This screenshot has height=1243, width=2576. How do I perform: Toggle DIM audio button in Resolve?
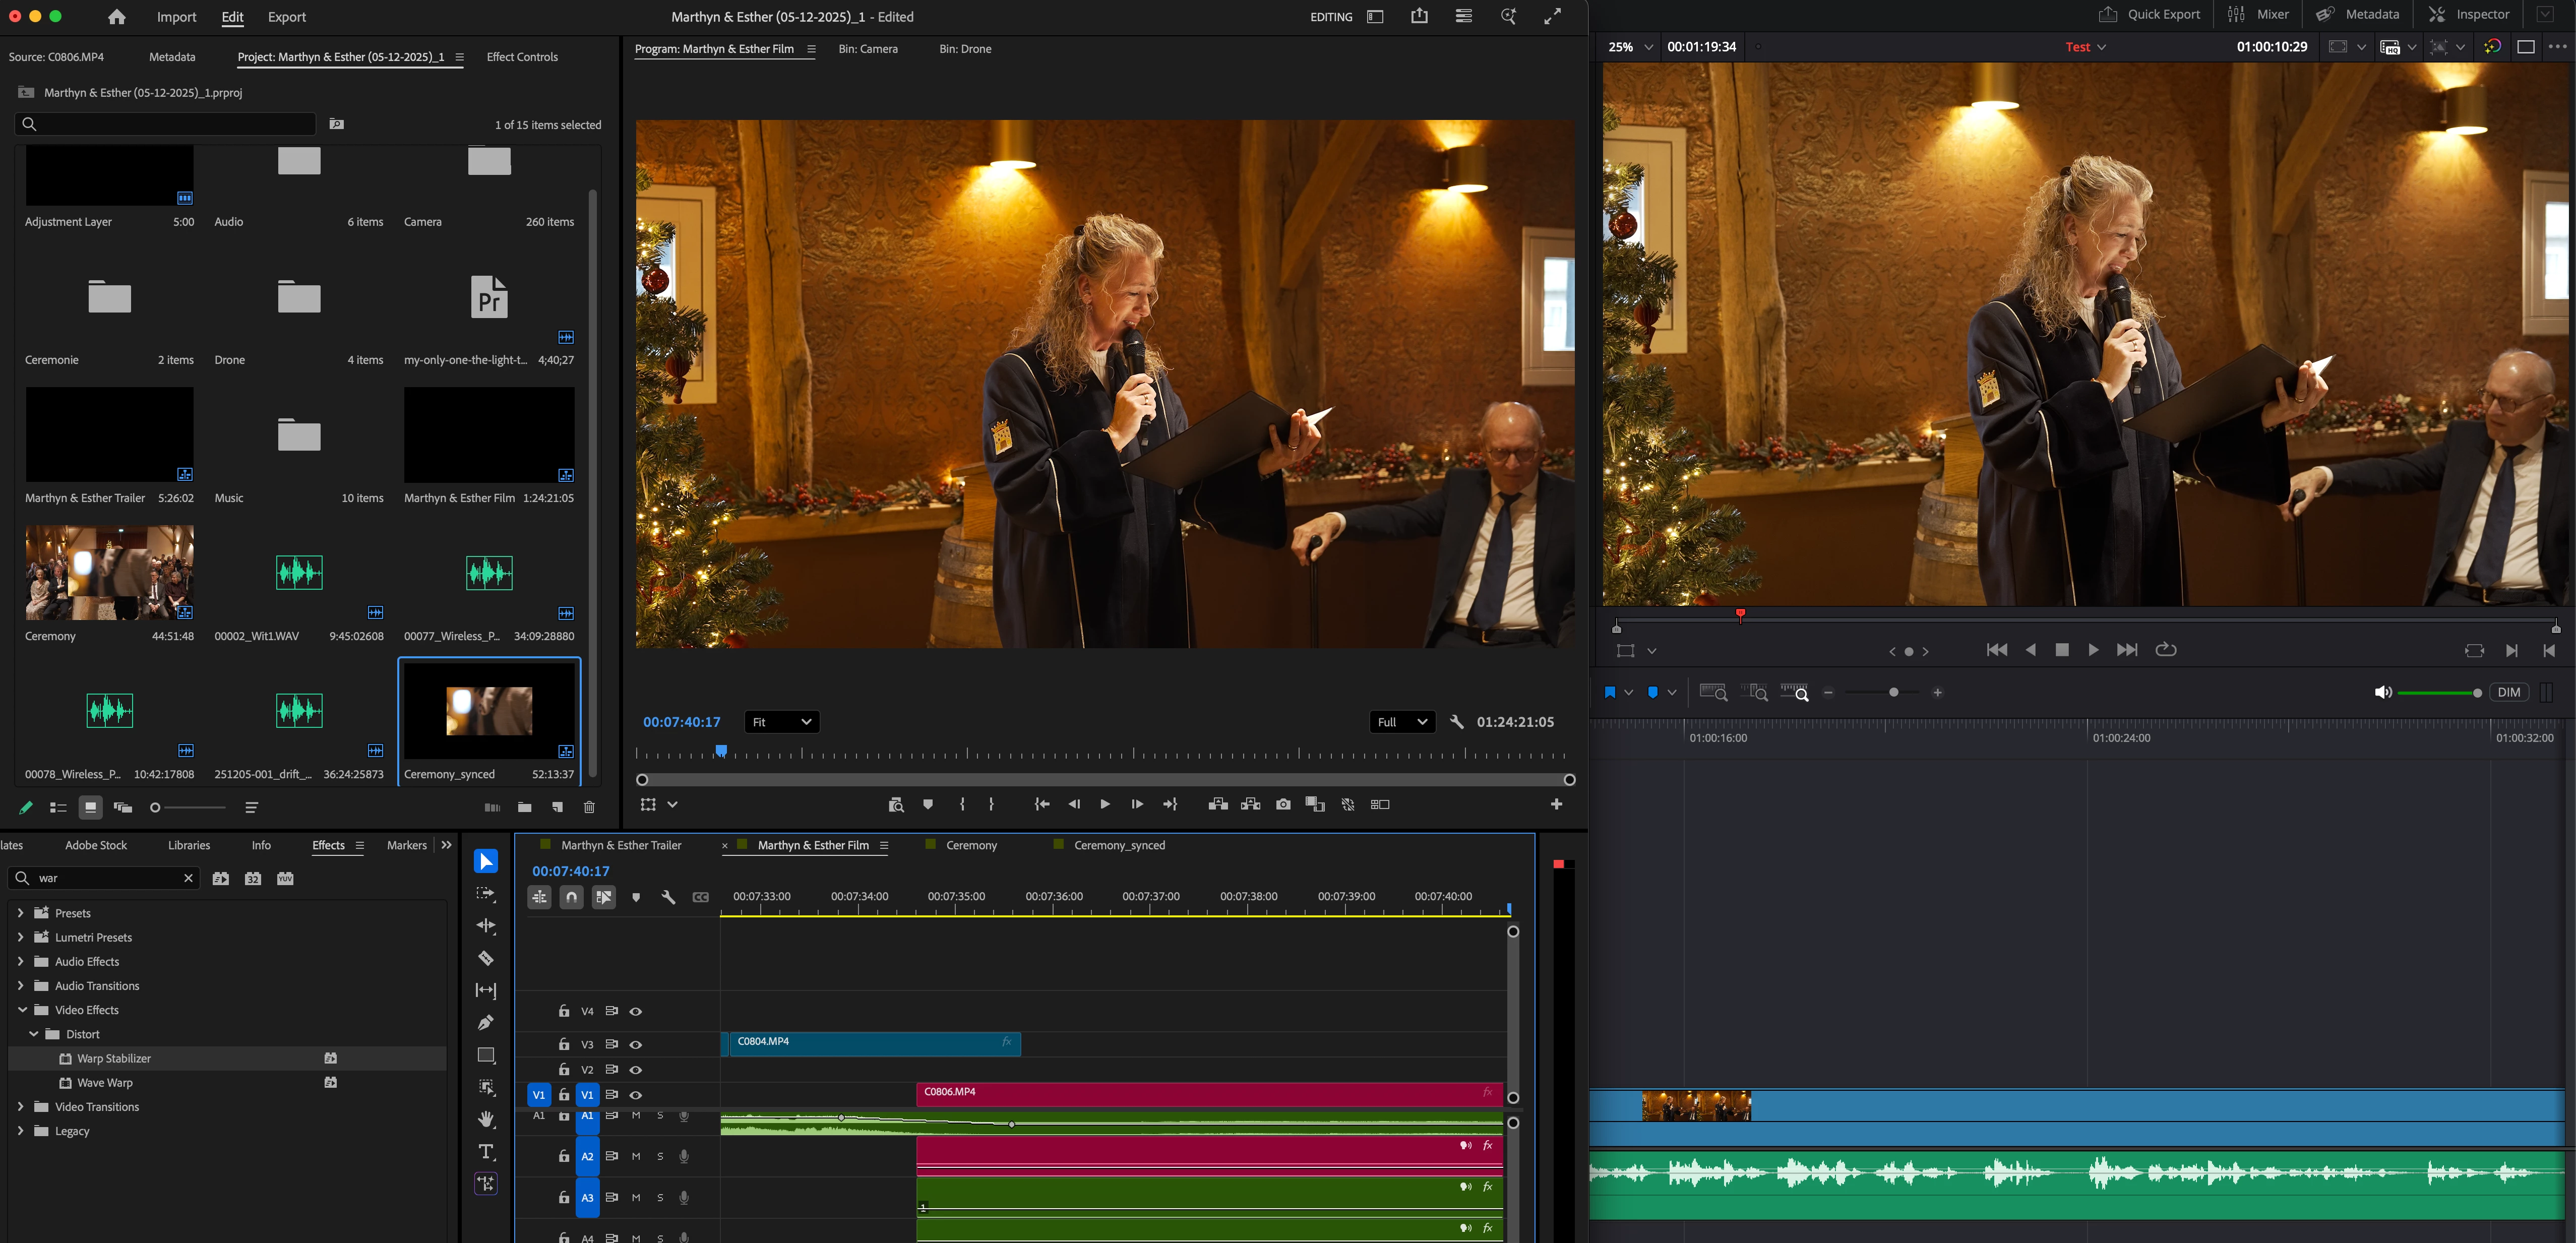click(x=2509, y=692)
